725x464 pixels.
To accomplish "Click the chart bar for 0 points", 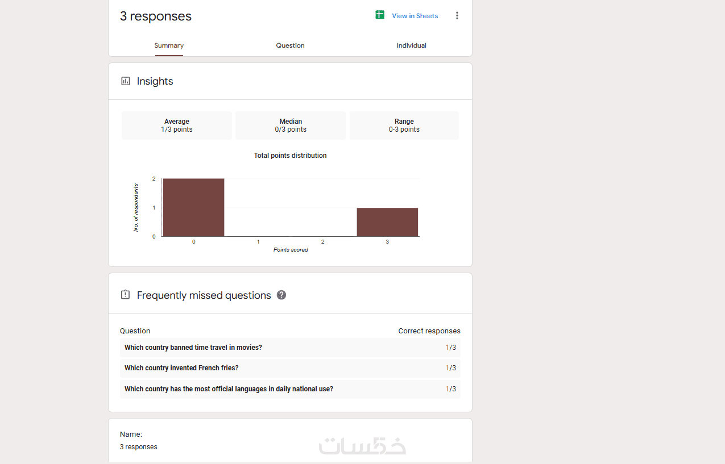I will click(x=193, y=207).
